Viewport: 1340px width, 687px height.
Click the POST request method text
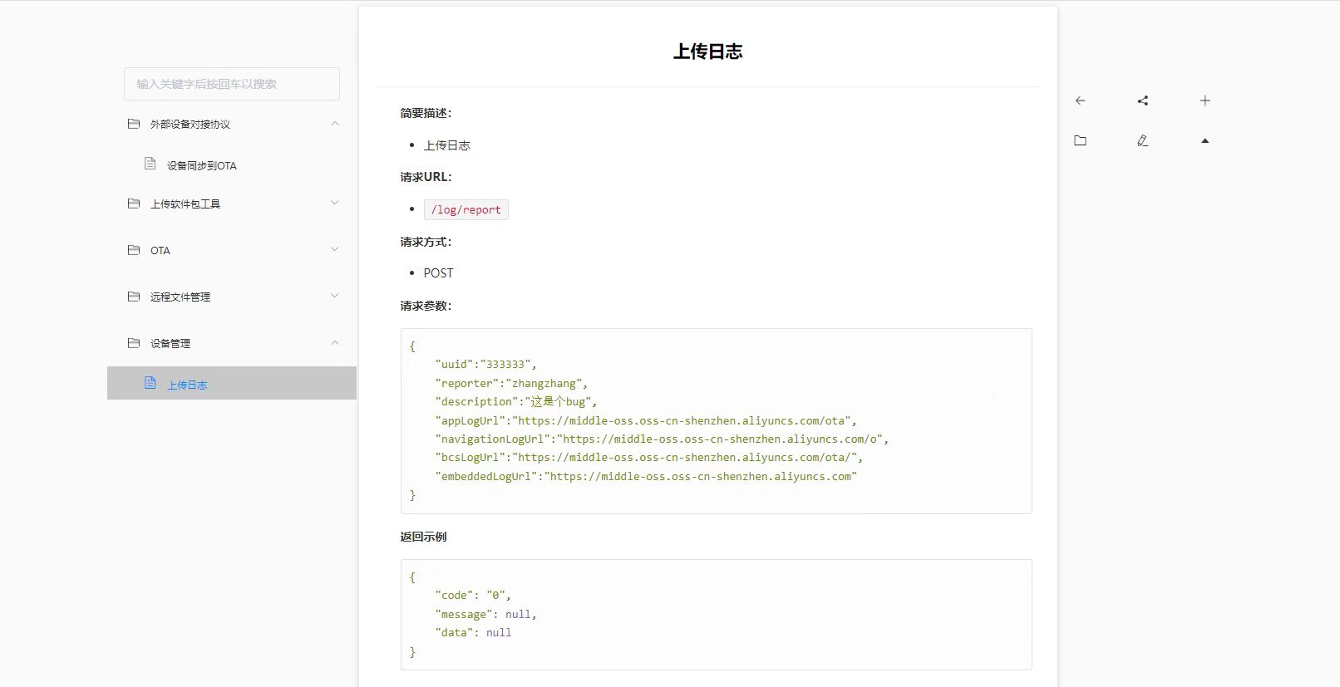[439, 273]
